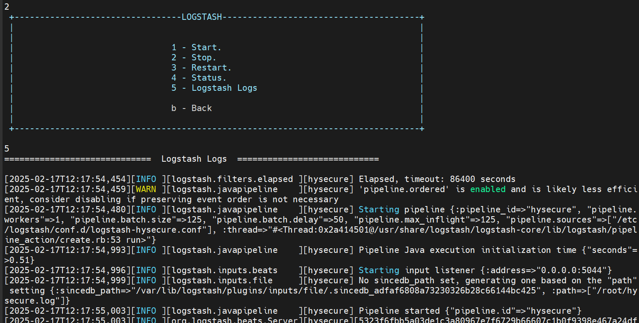The image size is (639, 323).
Task: Click the cyan 'Starting' before 'pipeline'
Action: click(x=379, y=209)
